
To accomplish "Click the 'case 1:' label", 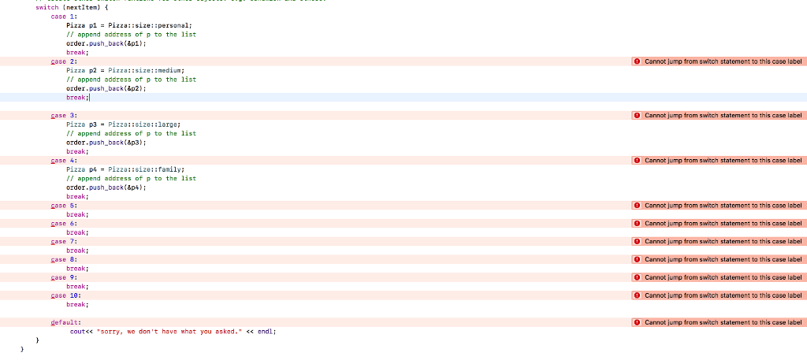I will 64,17.
